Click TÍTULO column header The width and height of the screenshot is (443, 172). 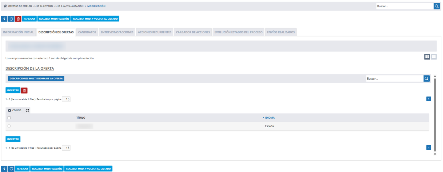point(81,118)
